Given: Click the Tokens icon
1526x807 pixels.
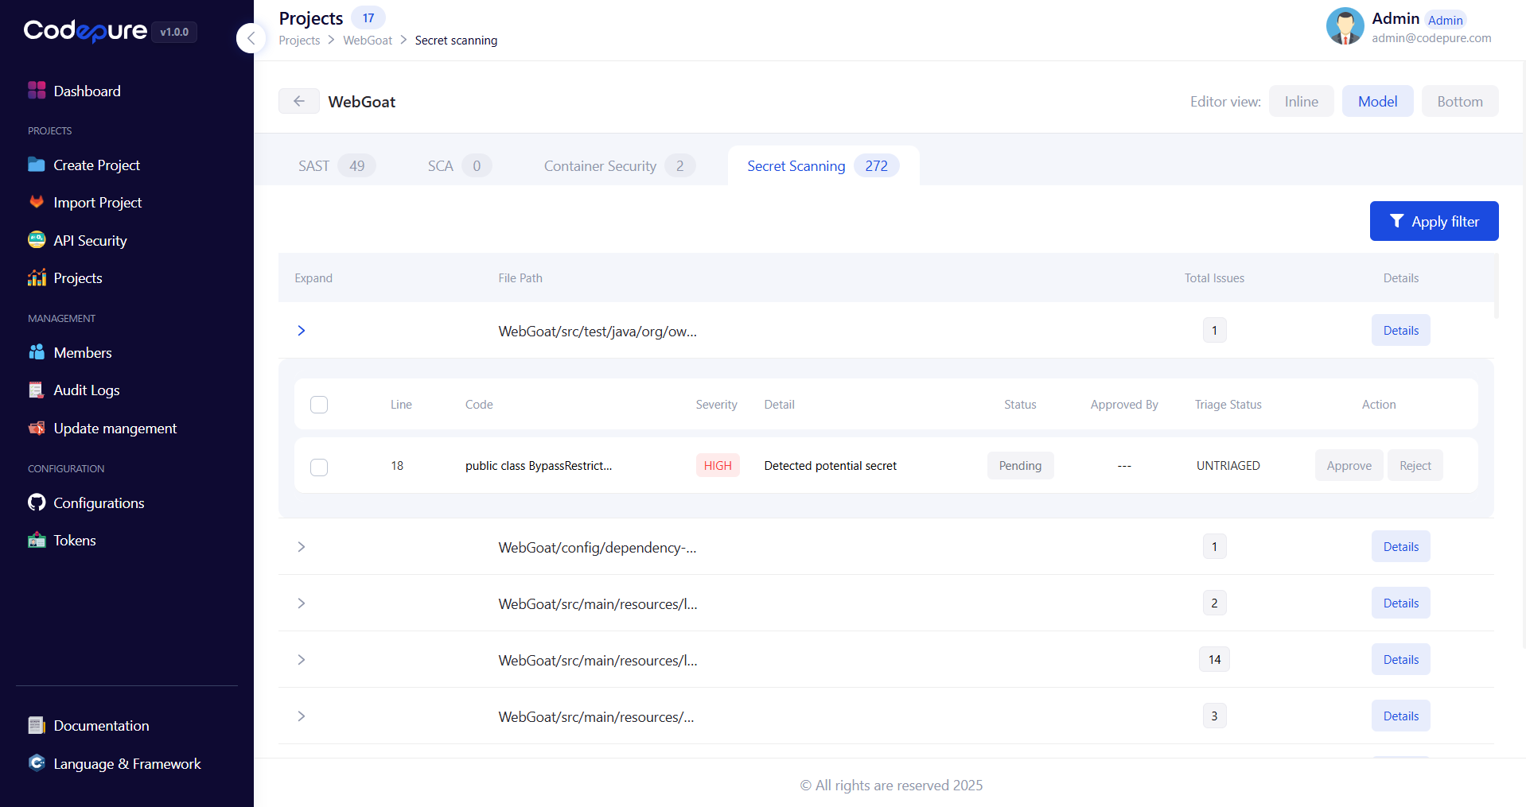Looking at the screenshot, I should coord(37,540).
